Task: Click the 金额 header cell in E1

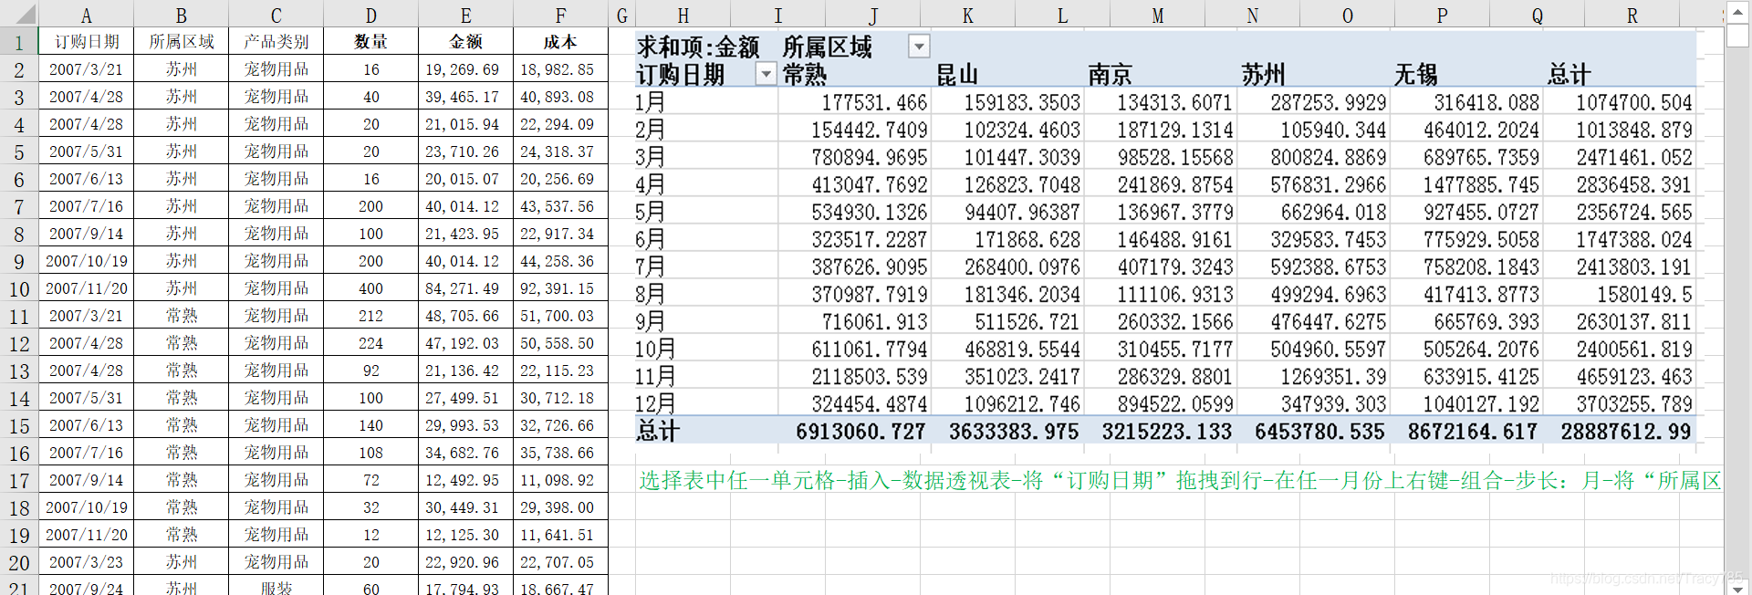Action: (465, 42)
